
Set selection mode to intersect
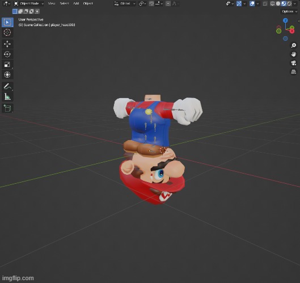click(37, 11)
